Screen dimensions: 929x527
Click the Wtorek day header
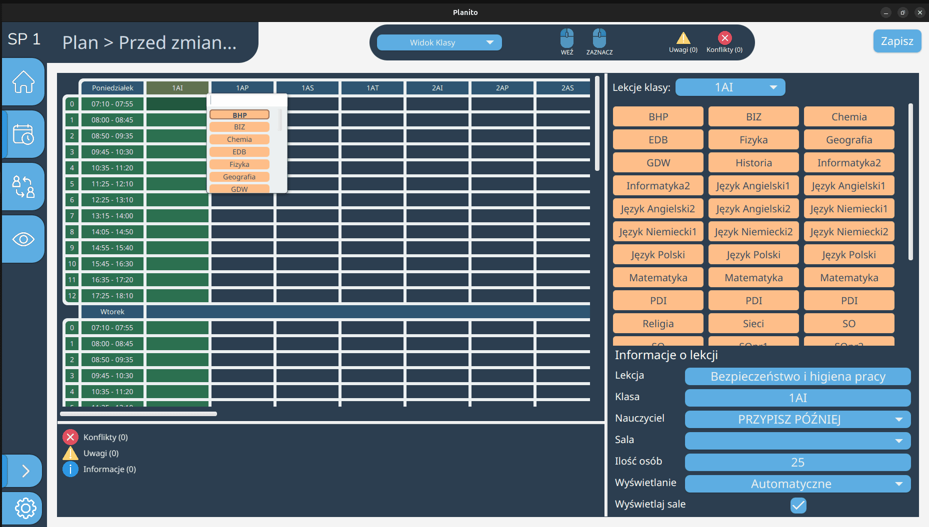[x=112, y=312]
